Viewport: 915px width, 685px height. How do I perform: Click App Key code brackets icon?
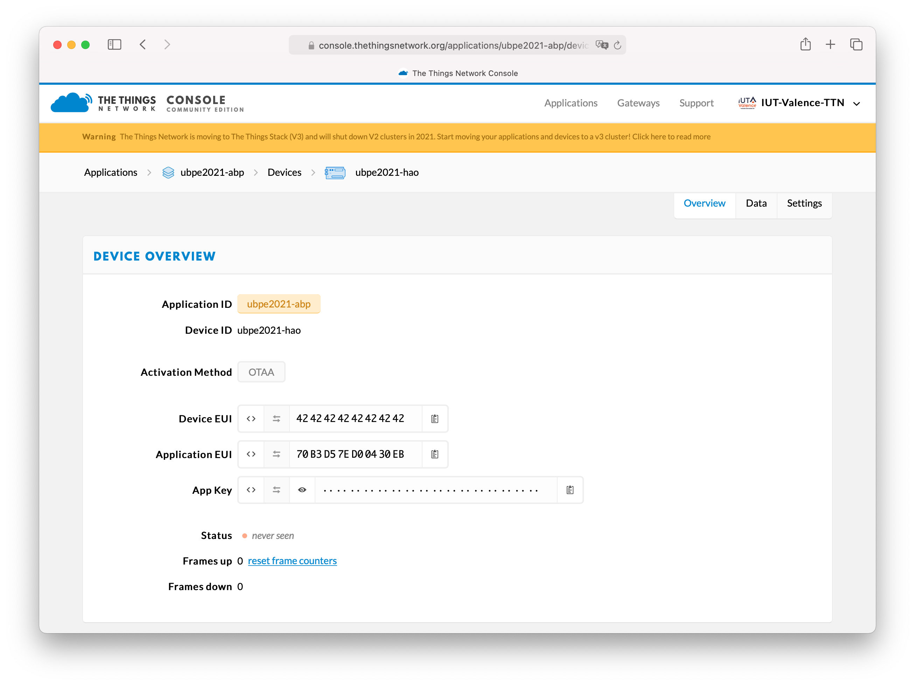(x=252, y=489)
